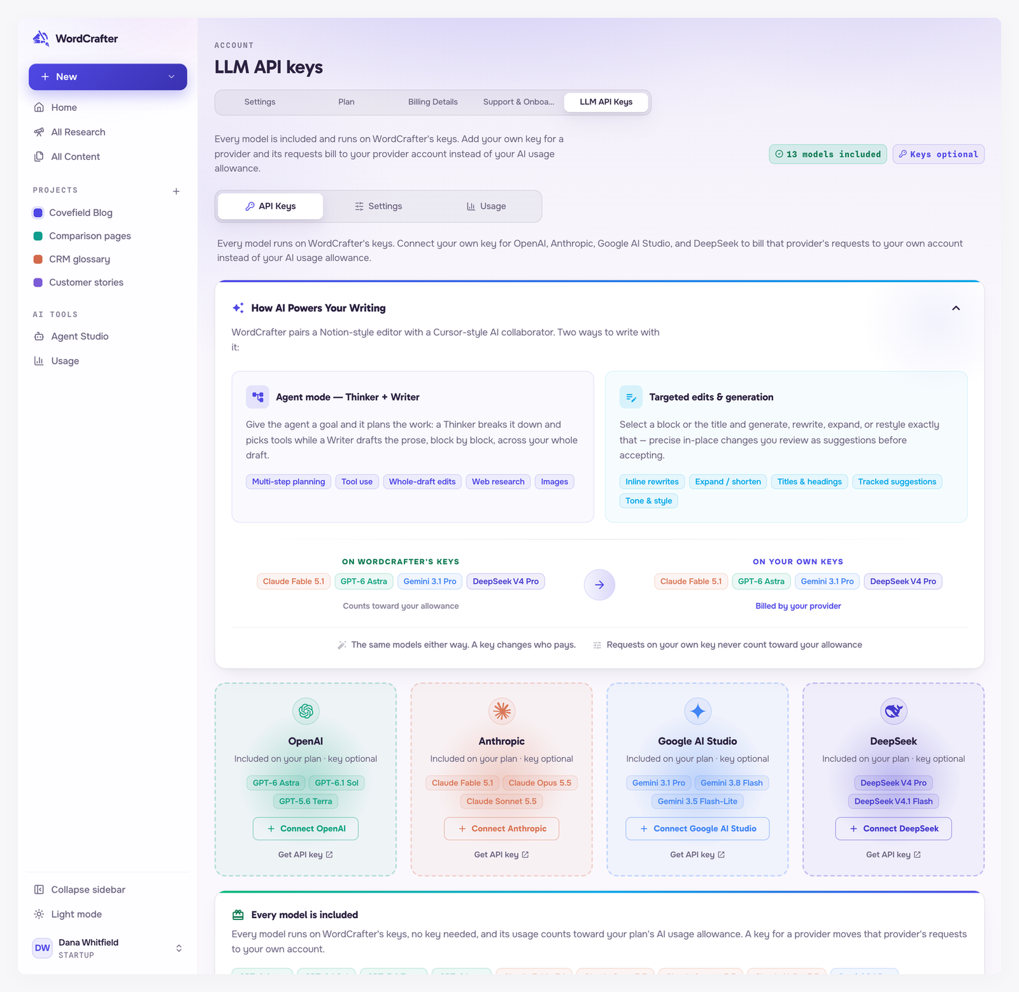Click the Targeted edits card icon

[x=631, y=397]
